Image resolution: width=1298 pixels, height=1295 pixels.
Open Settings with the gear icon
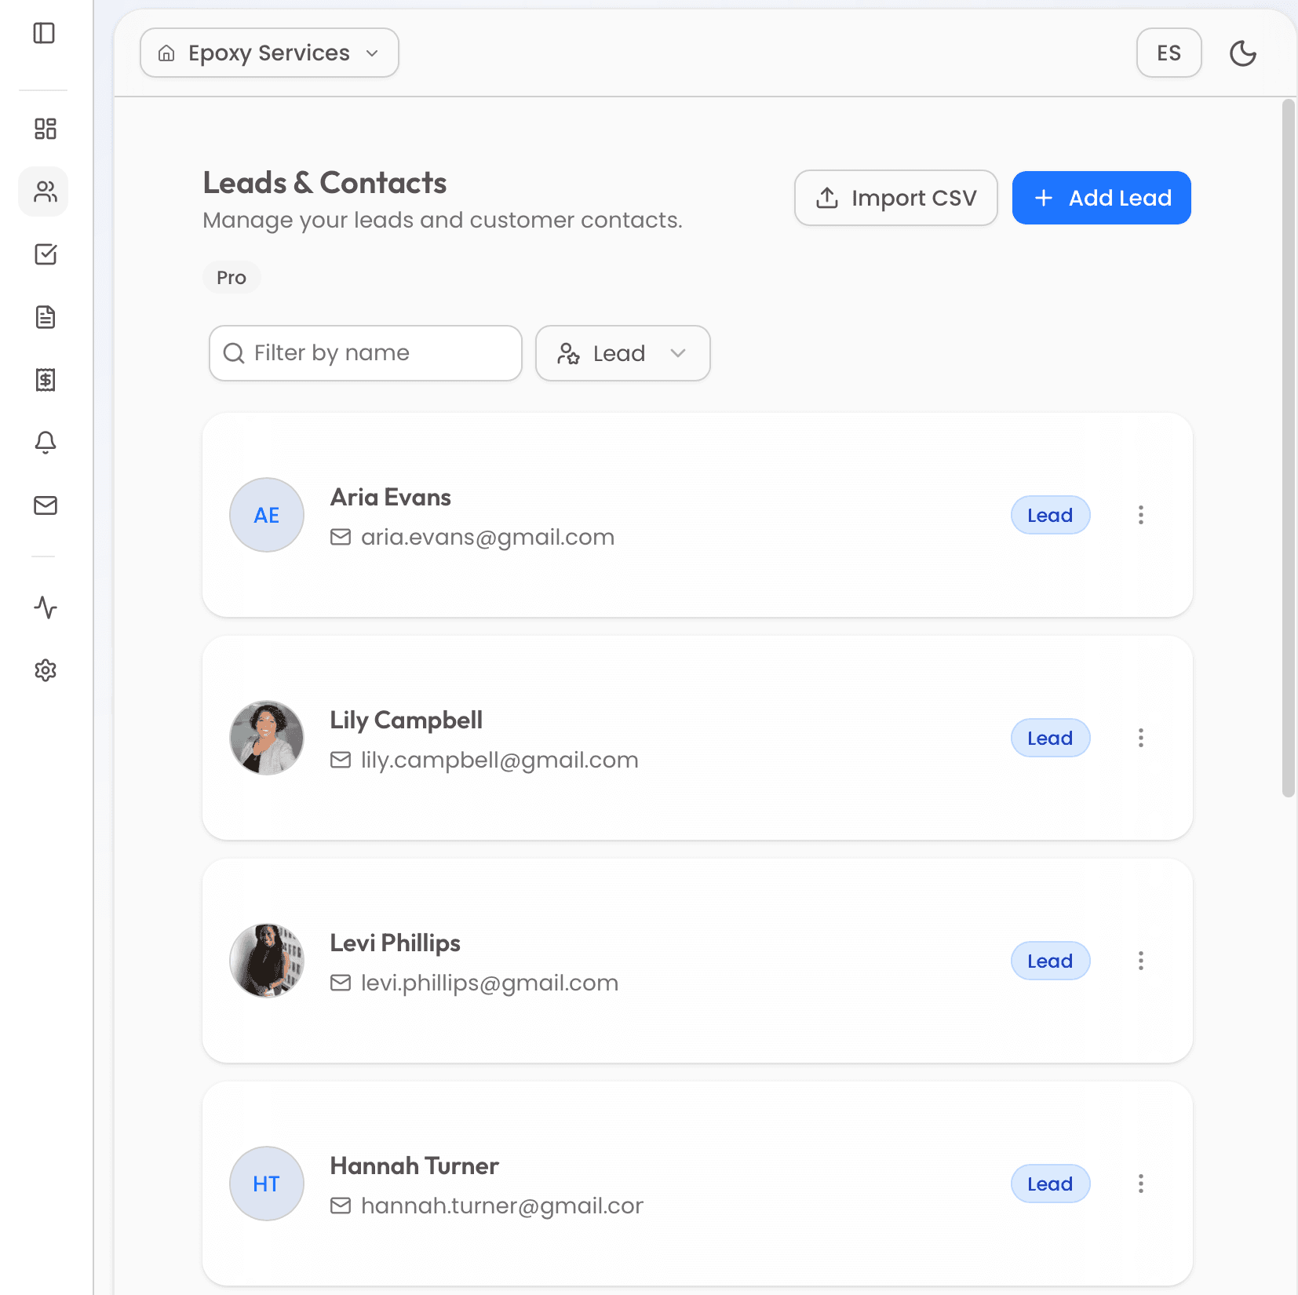[x=46, y=670]
